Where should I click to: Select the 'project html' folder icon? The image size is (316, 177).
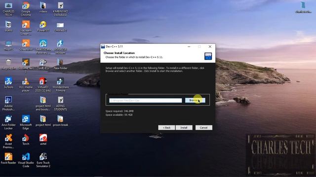[x=43, y=121]
